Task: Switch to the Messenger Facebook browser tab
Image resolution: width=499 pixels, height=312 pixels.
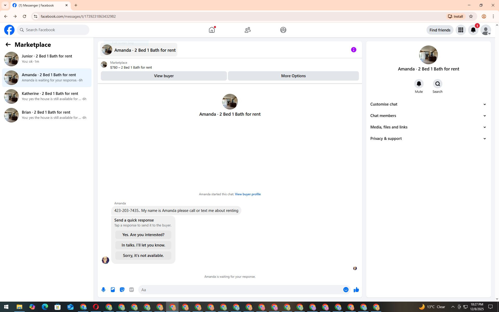Action: [40, 5]
